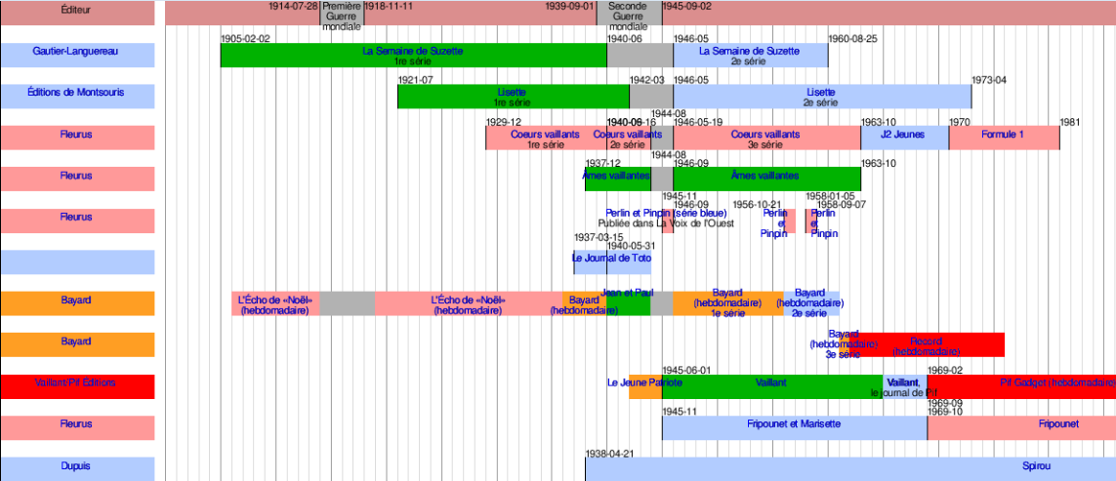This screenshot has width=1116, height=481.
Task: Open Bayard (hebdomadaire) 1e série bar
Action: pos(728,303)
